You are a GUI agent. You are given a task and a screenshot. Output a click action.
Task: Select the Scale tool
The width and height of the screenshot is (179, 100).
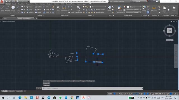click(x=38, y=12)
